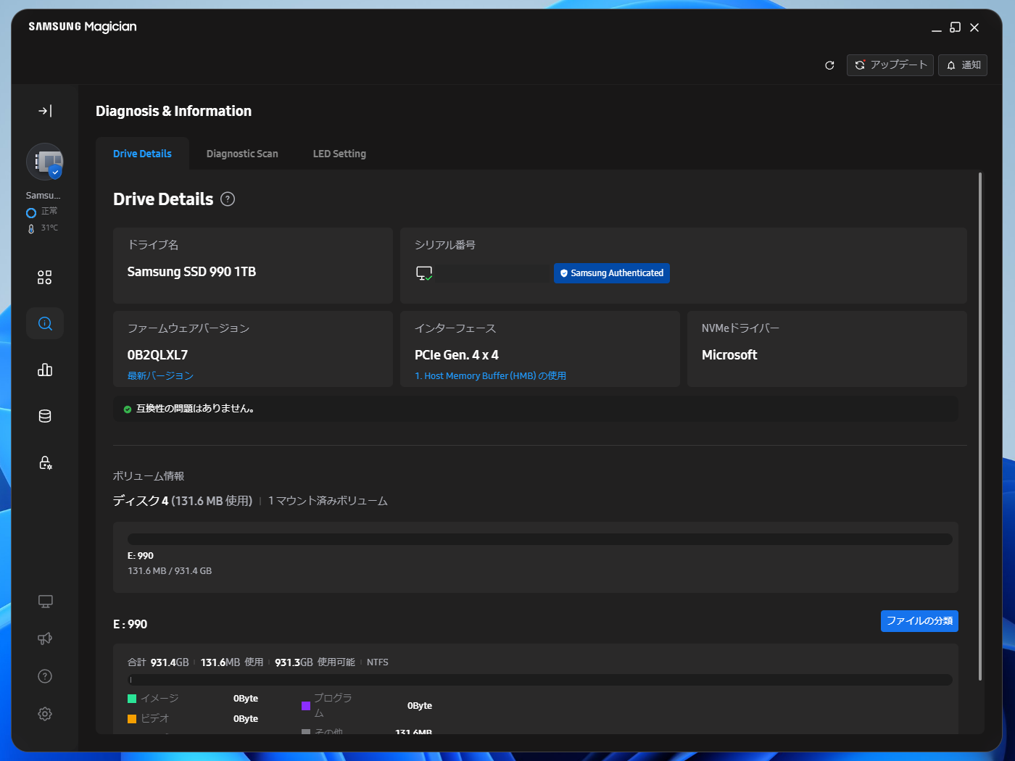The width and height of the screenshot is (1015, 761).
Task: Click the purple プログラム color swatch
Action: coord(306,706)
